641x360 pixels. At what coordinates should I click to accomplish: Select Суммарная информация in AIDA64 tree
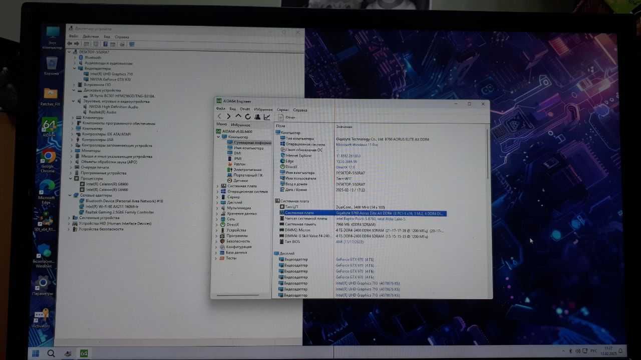[249, 142]
